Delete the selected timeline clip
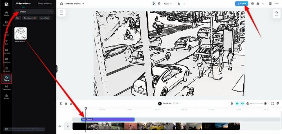The width and height of the screenshot is (282, 134). pos(66,103)
